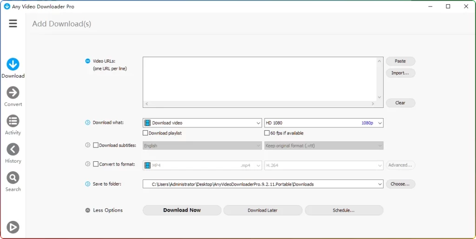Click arrow icon beside Save to folder

(x=88, y=184)
